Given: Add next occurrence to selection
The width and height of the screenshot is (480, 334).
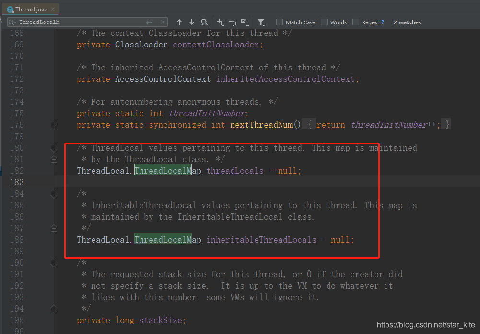Looking at the screenshot, I should tap(220, 22).
